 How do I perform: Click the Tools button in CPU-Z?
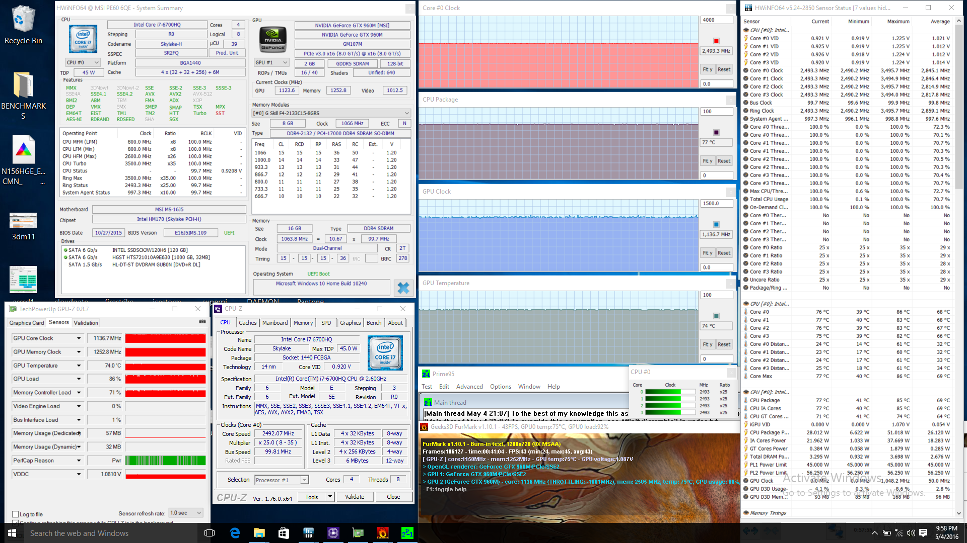pyautogui.click(x=312, y=497)
